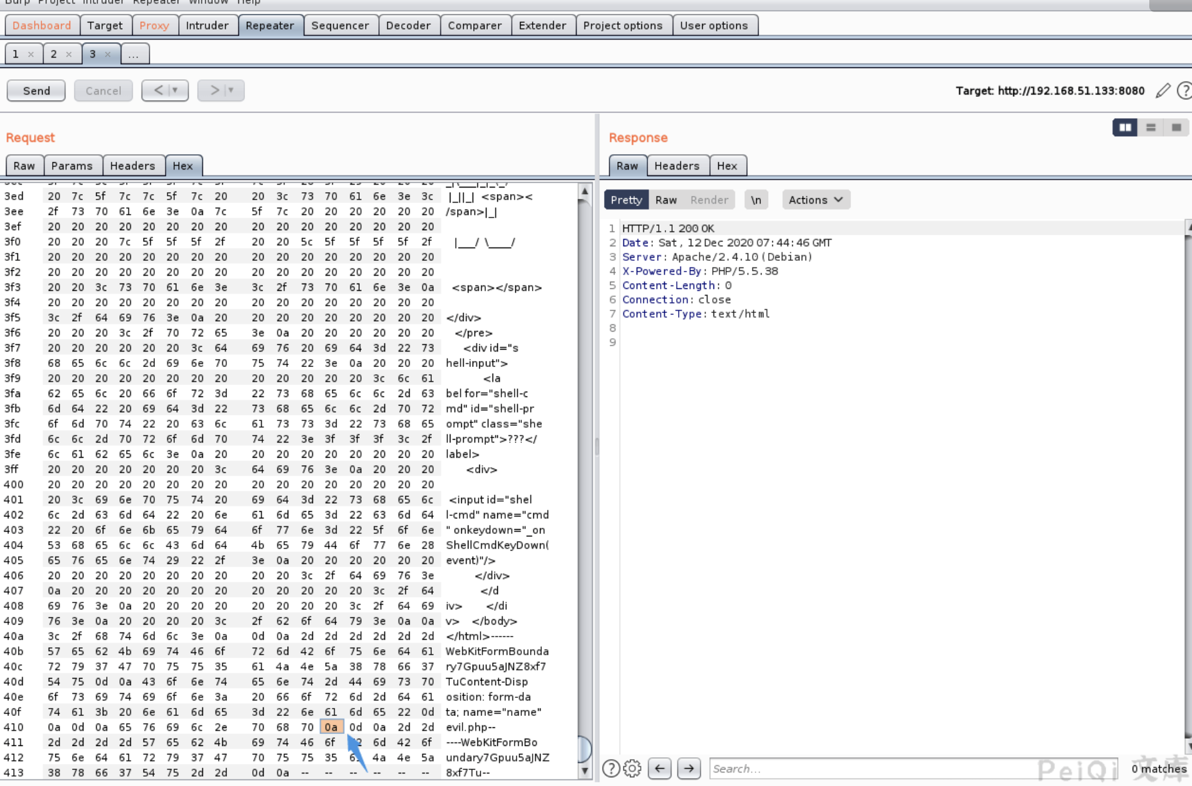
Task: Close Repeater tab 2
Action: point(69,54)
